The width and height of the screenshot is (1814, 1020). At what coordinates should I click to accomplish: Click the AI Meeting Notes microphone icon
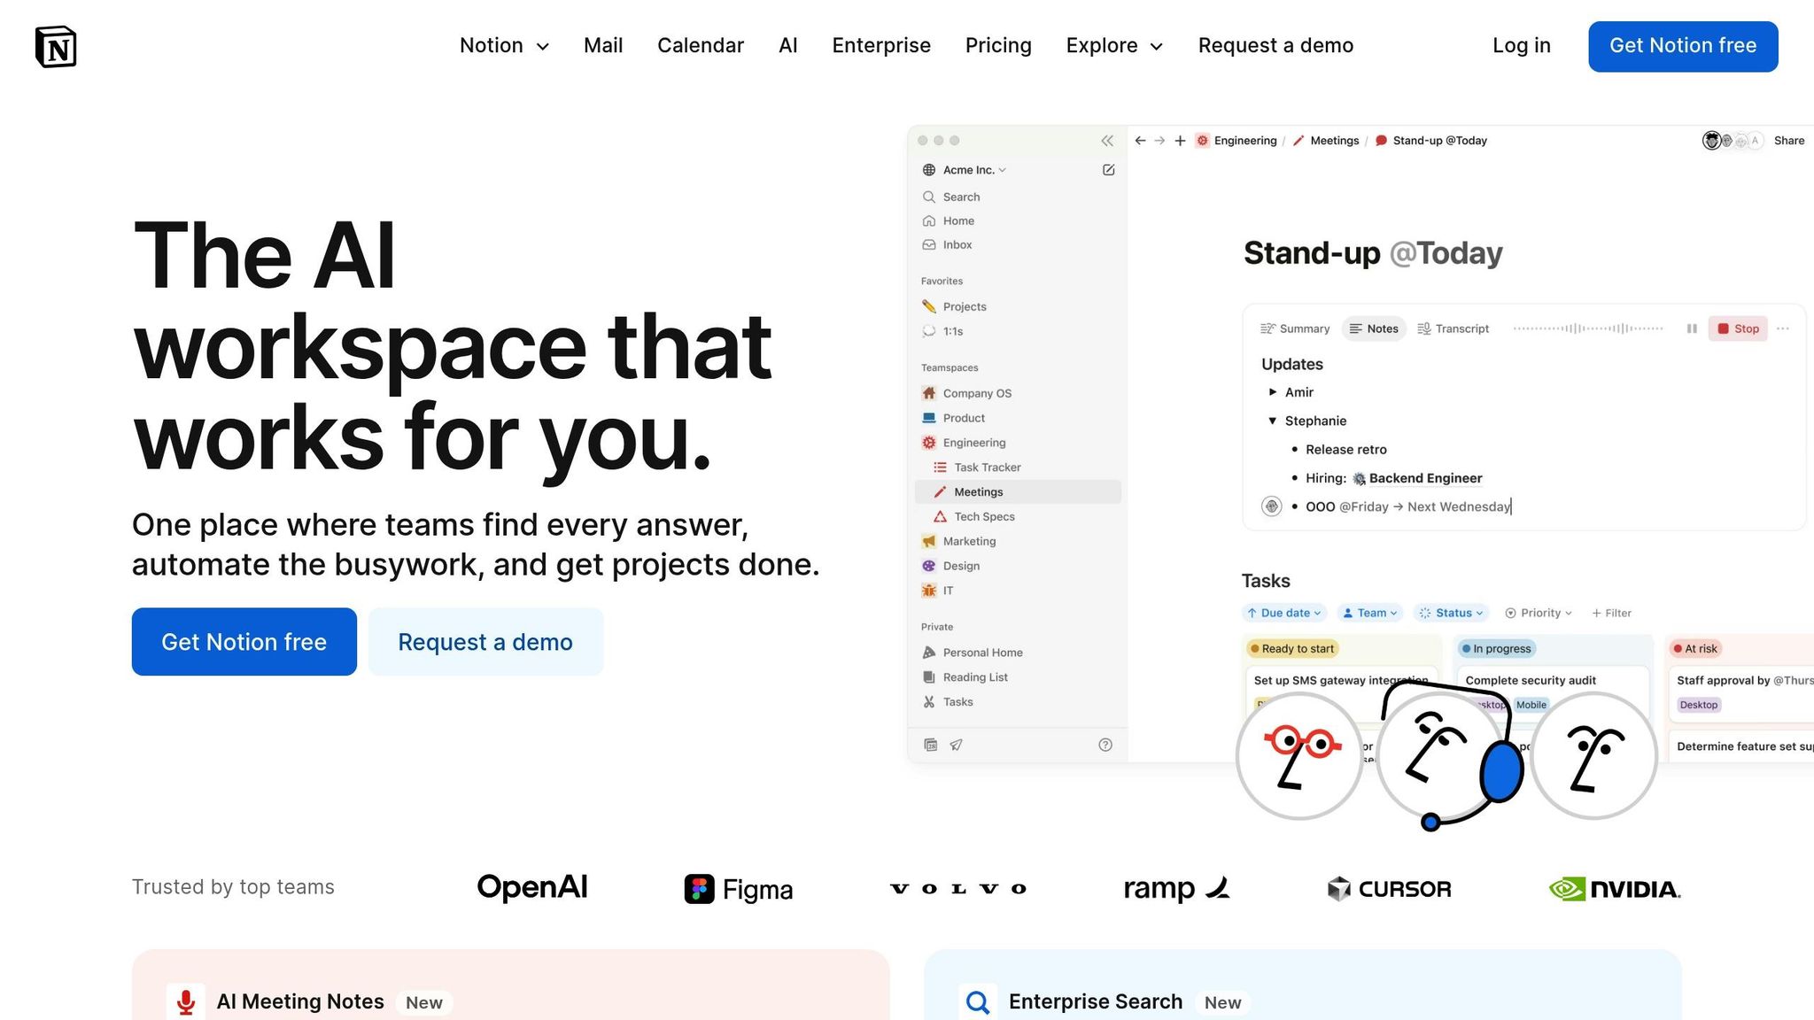[x=186, y=1001]
